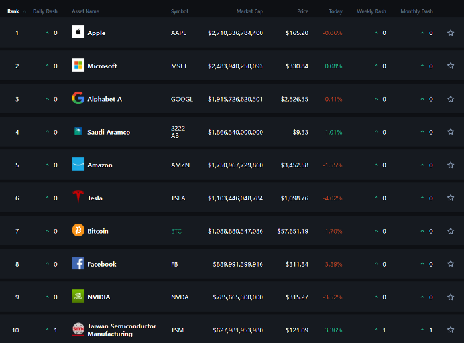Click Microsoft's price $330.84
Viewport: 464px width, 343px height.
[297, 66]
